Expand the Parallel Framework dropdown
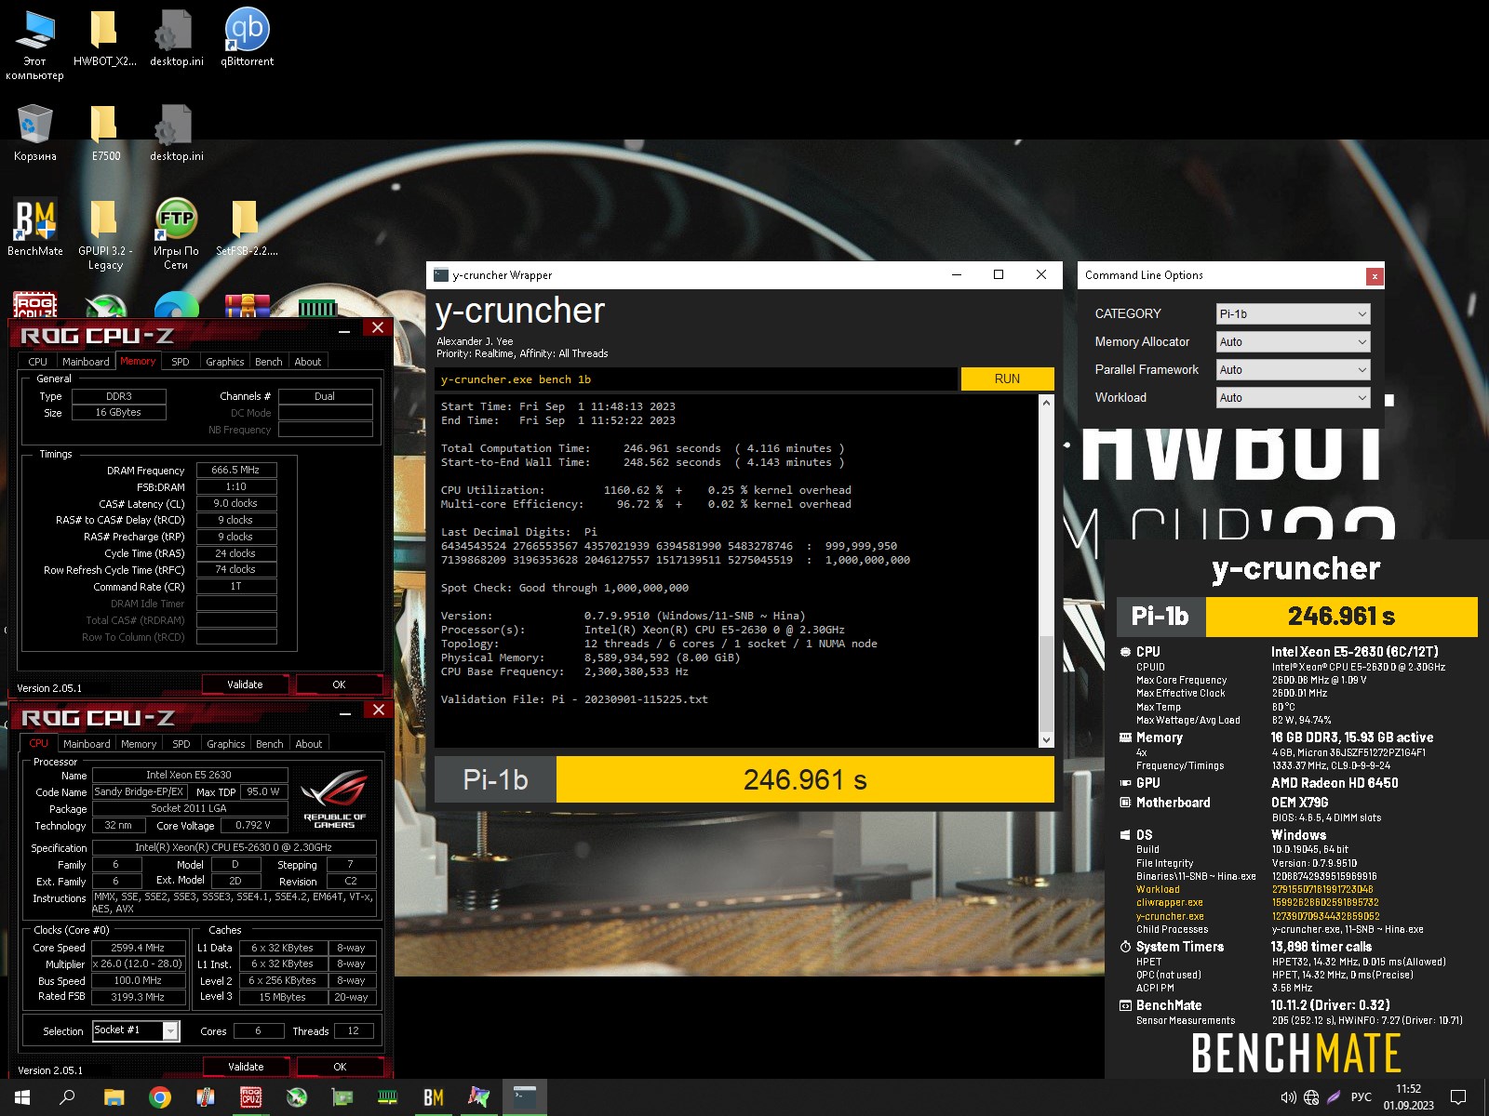The width and height of the screenshot is (1489, 1116). pyautogui.click(x=1293, y=369)
